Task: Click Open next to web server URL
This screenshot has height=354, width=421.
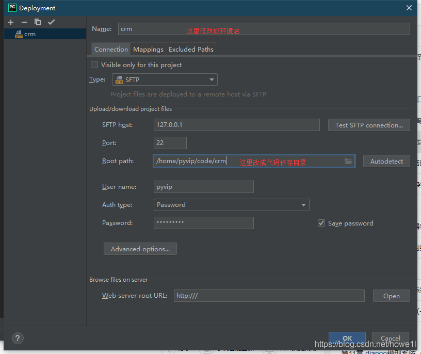Action: [x=392, y=296]
